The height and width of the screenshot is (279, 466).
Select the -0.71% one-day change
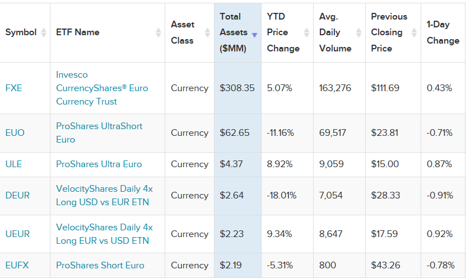[x=440, y=133]
